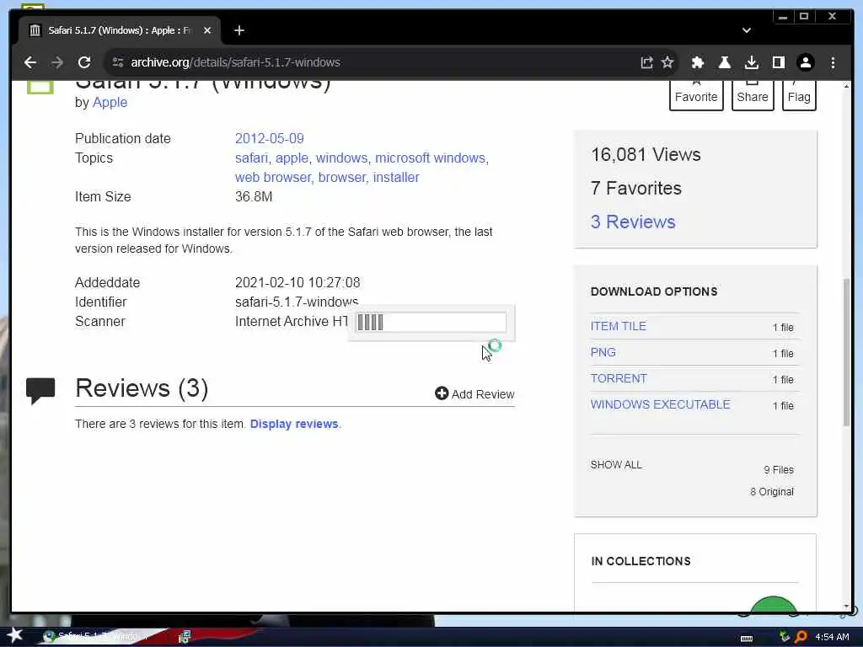
Task: Click the Flag button
Action: click(x=799, y=94)
